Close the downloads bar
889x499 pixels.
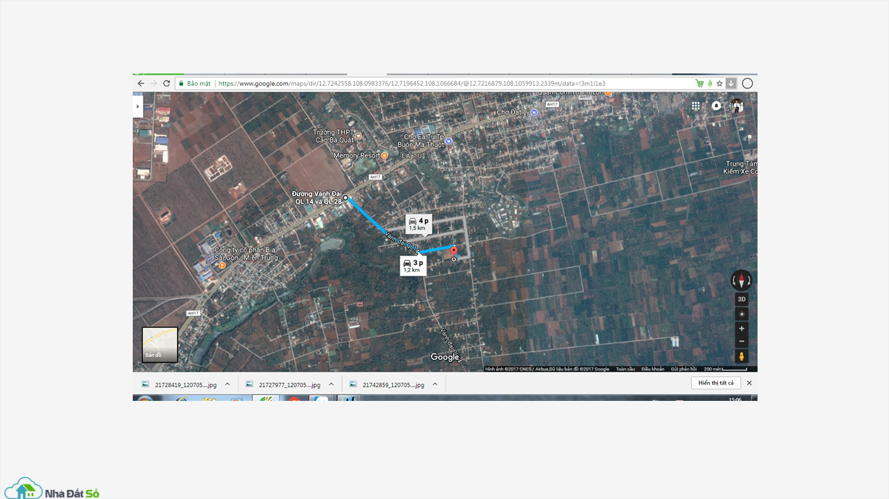(x=749, y=383)
